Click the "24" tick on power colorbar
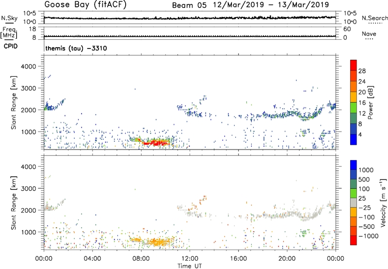 click(362, 82)
